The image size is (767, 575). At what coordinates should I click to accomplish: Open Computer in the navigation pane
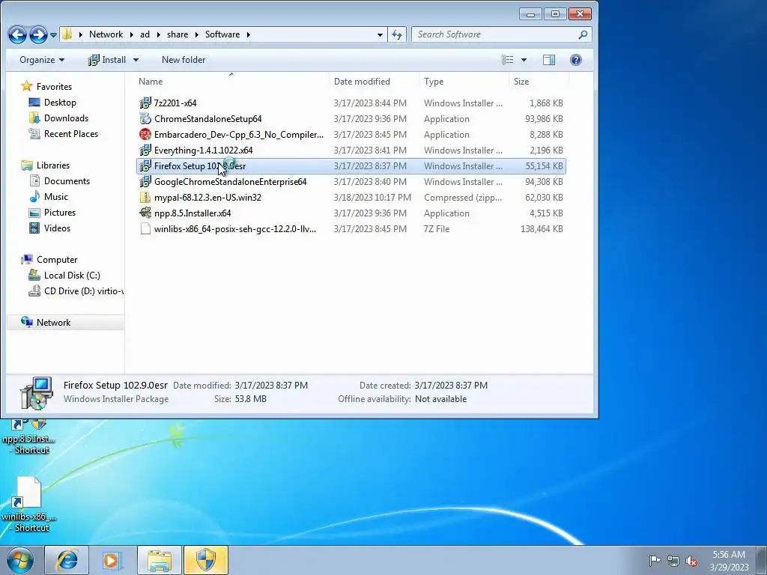pos(57,260)
